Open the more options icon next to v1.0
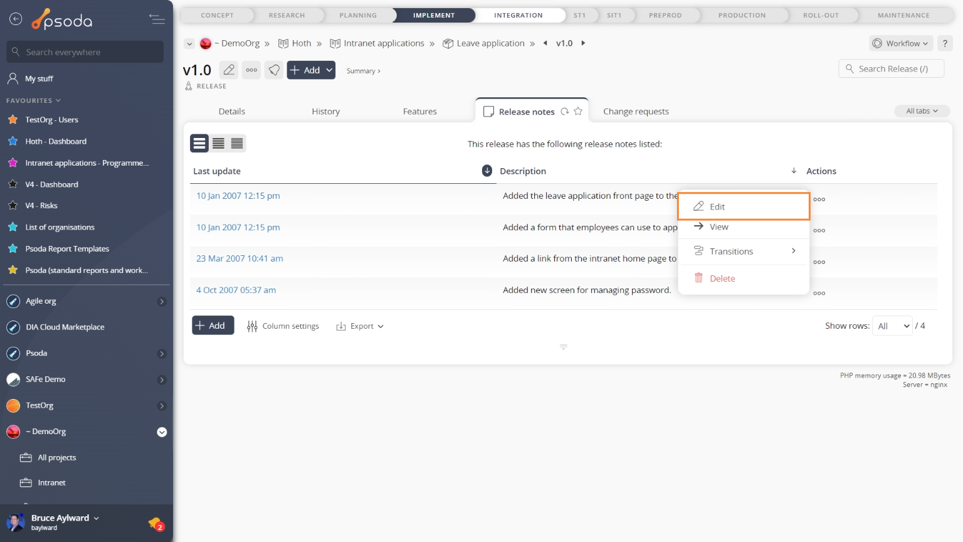963x542 pixels. [251, 70]
